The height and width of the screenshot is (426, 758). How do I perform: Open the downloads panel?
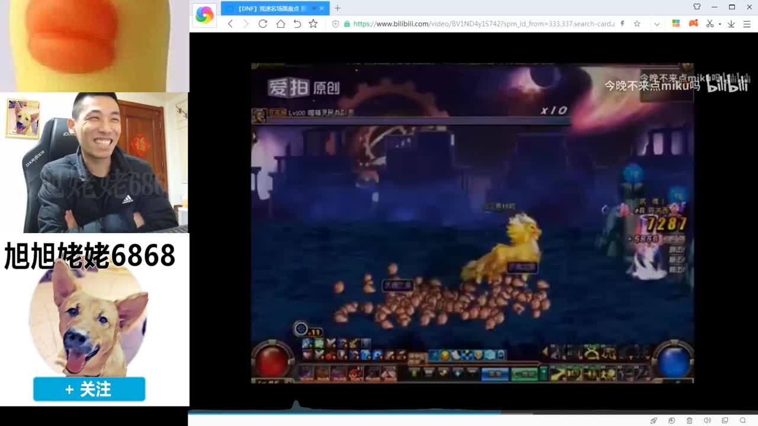coord(731,24)
